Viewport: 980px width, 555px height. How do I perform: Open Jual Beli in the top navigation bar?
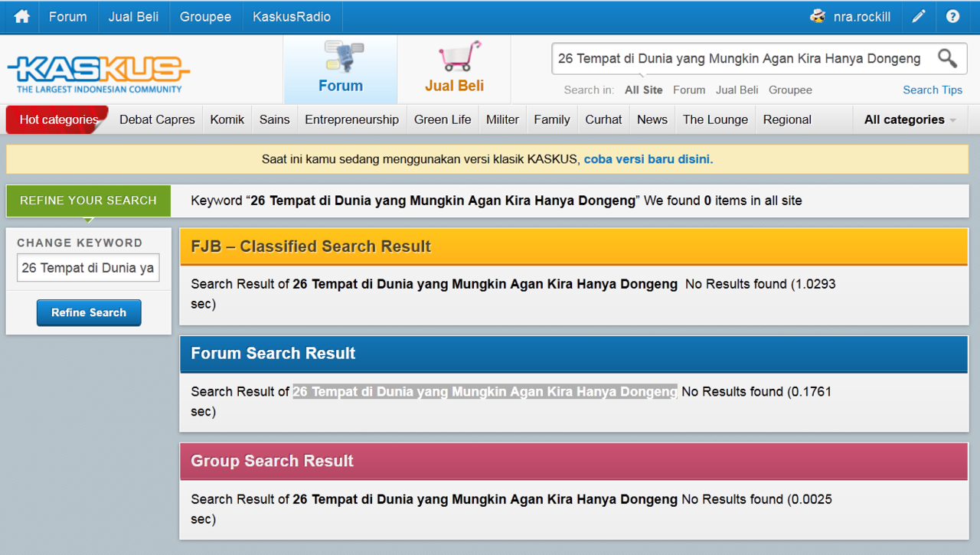coord(133,16)
